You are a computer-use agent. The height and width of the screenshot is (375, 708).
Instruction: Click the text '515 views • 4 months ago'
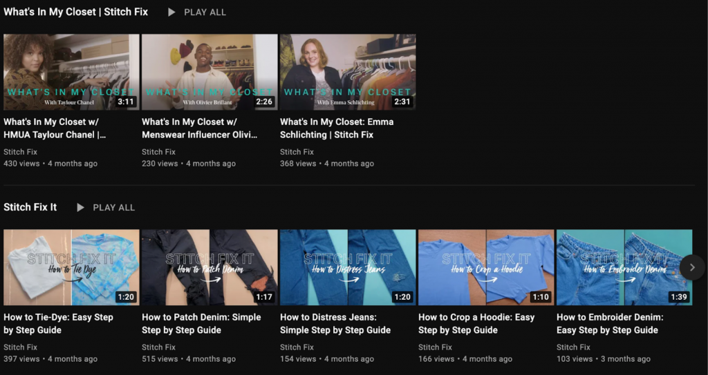pyautogui.click(x=189, y=359)
